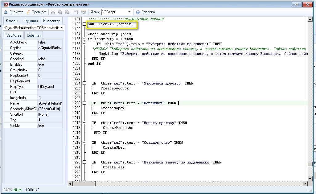The image size is (316, 194).
Task: Switch to the События tab
Action: tap(34, 35)
